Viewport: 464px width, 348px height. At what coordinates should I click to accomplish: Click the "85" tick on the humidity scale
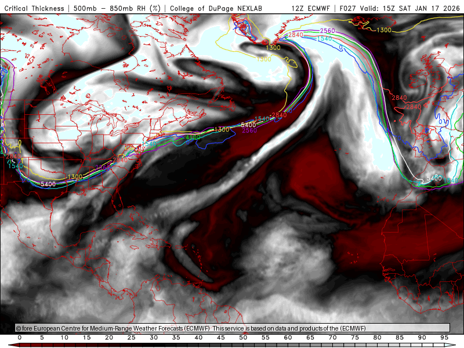(400, 338)
